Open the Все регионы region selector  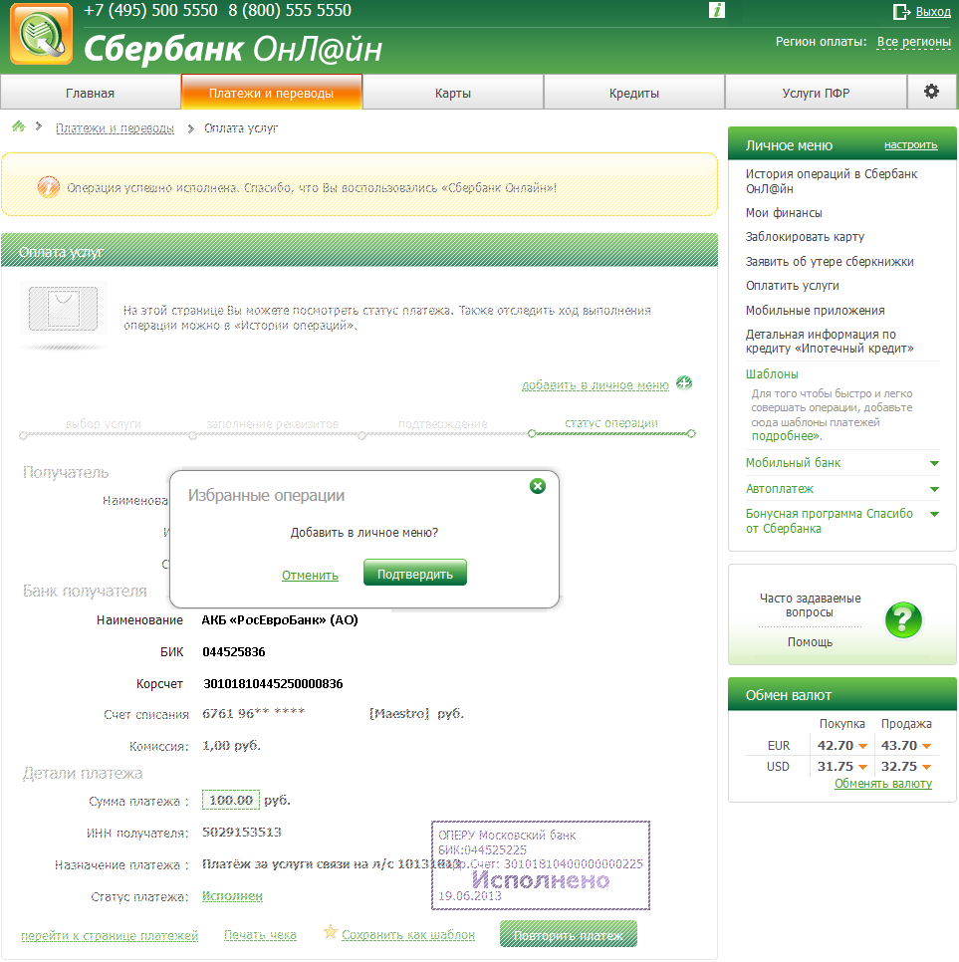(913, 42)
